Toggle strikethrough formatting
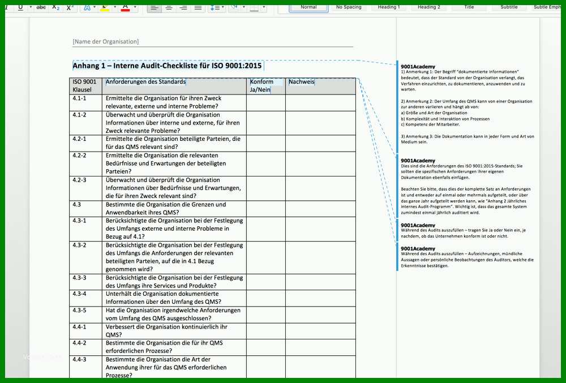The width and height of the screenshot is (566, 383). pyautogui.click(x=41, y=7)
